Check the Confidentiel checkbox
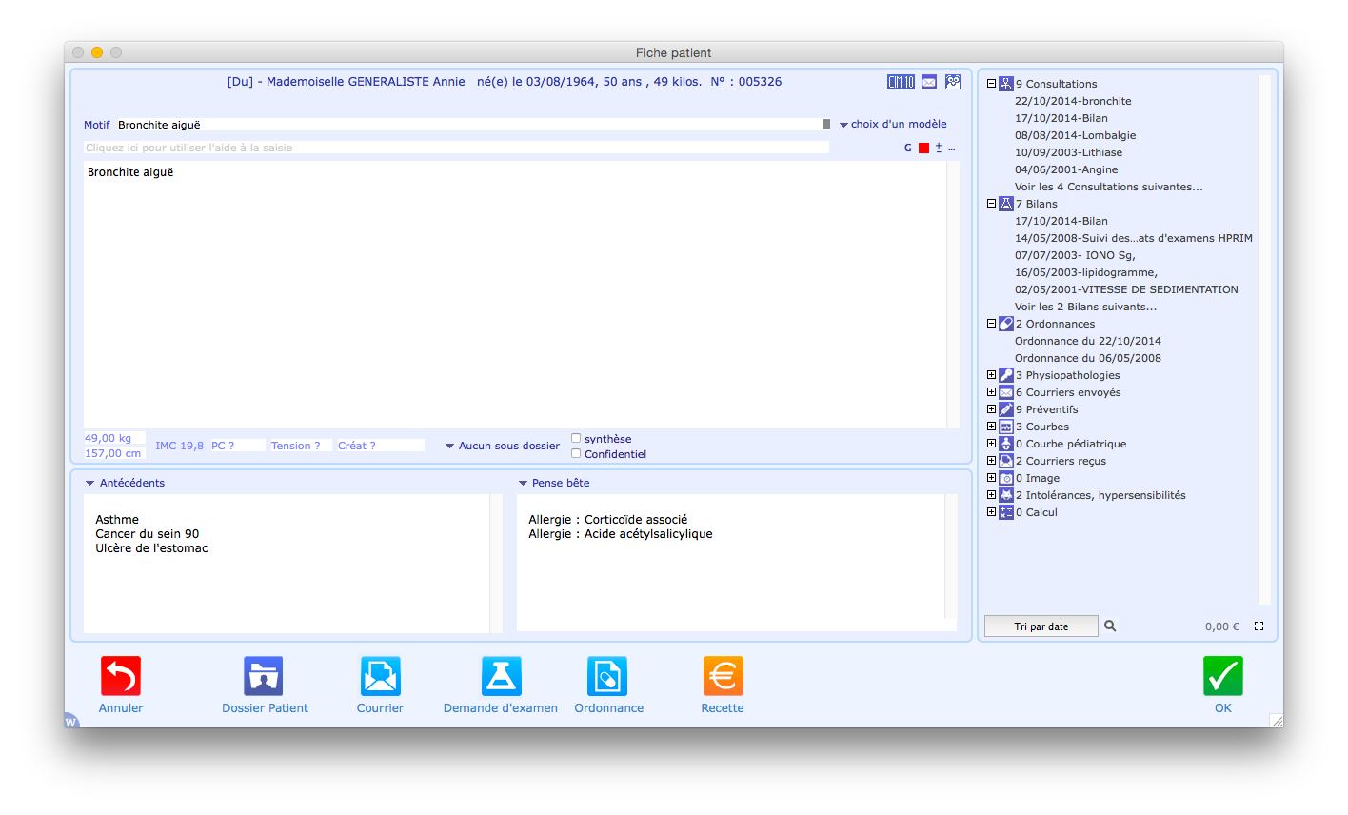Image resolution: width=1348 pixels, height=815 pixels. pyautogui.click(x=576, y=454)
